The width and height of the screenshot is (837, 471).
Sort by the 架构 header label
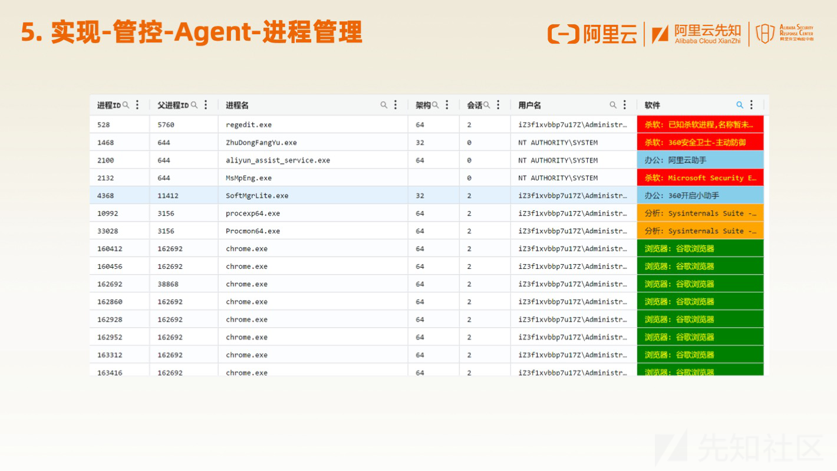[423, 106]
